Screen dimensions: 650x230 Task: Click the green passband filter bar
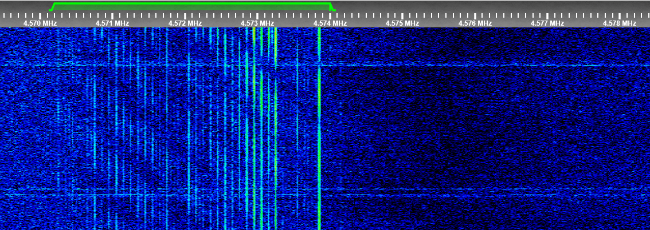tap(192, 7)
